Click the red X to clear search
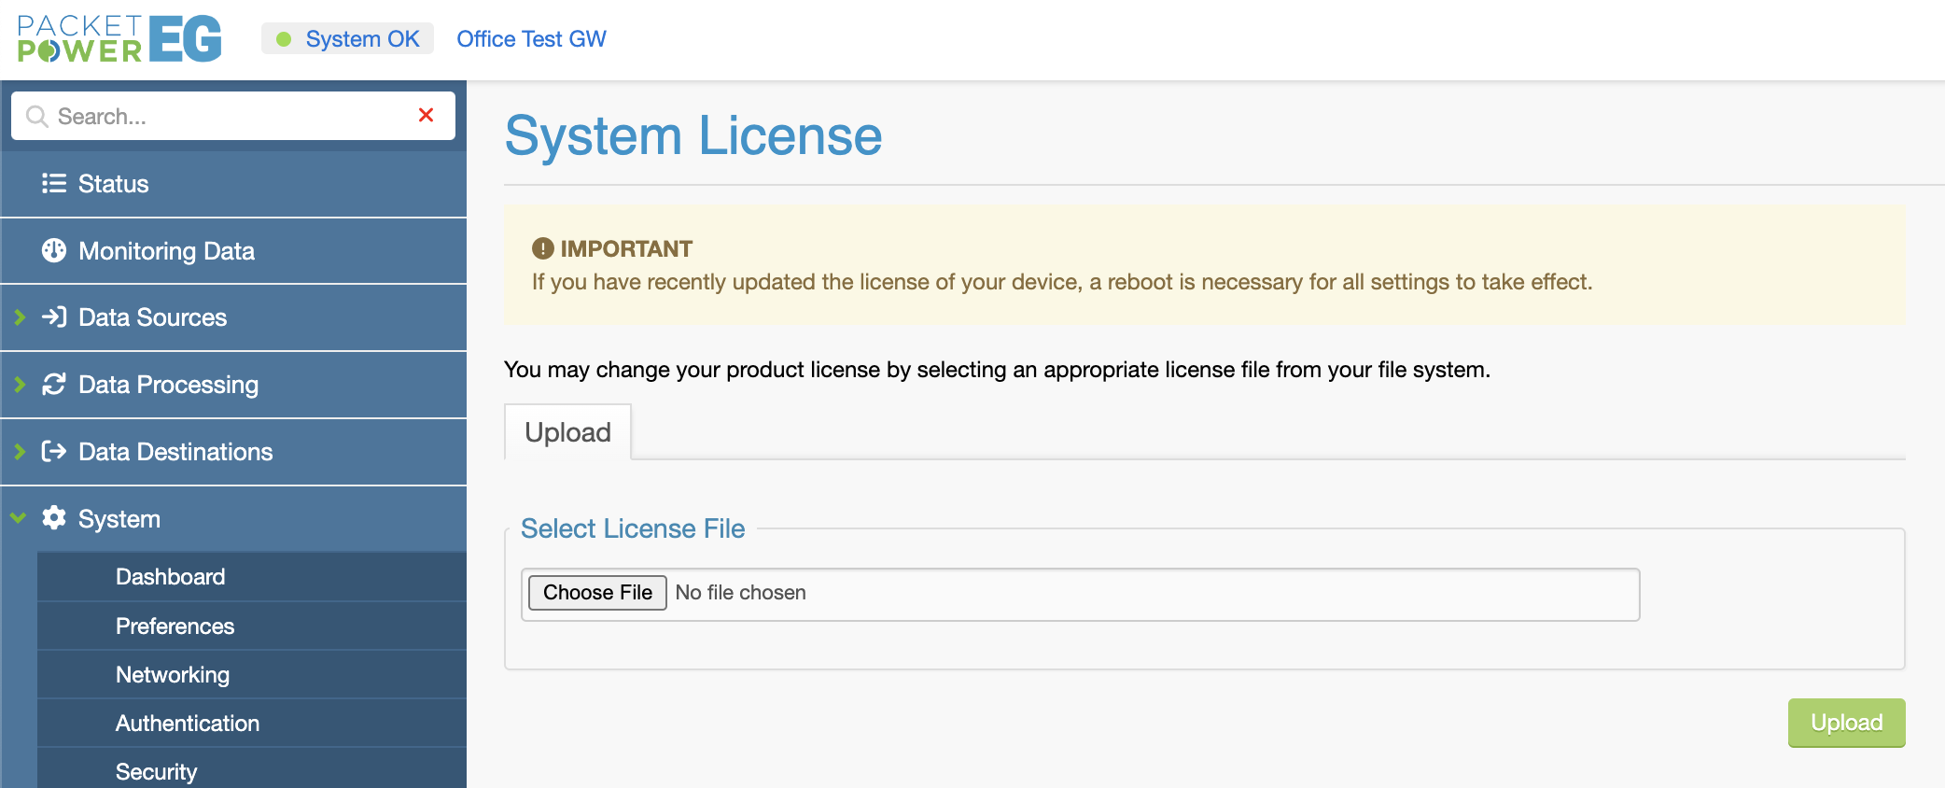The width and height of the screenshot is (1945, 788). tap(426, 115)
